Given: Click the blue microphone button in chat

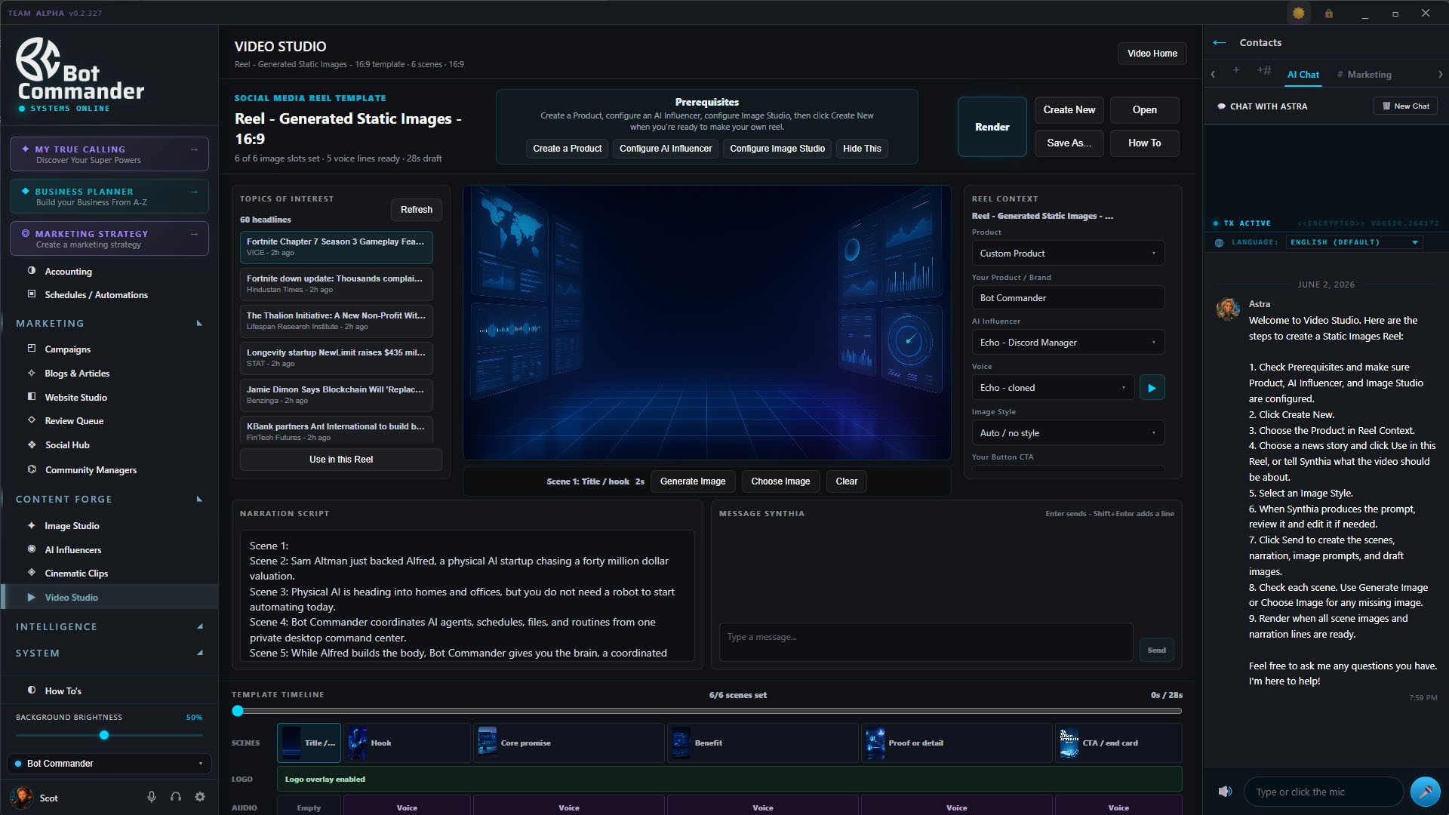Looking at the screenshot, I should tap(1426, 792).
